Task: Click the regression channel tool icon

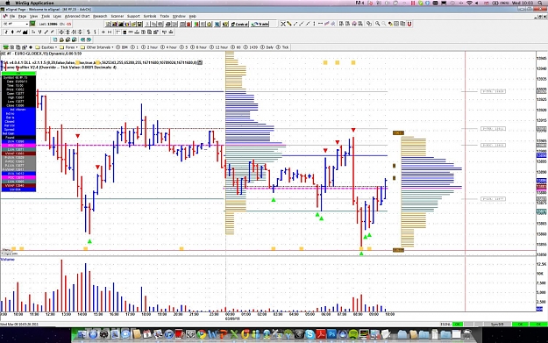Action: click(x=326, y=24)
